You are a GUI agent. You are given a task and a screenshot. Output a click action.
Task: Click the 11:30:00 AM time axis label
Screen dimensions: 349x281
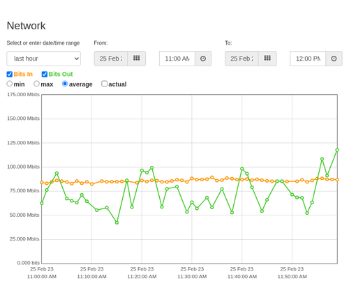point(192,277)
